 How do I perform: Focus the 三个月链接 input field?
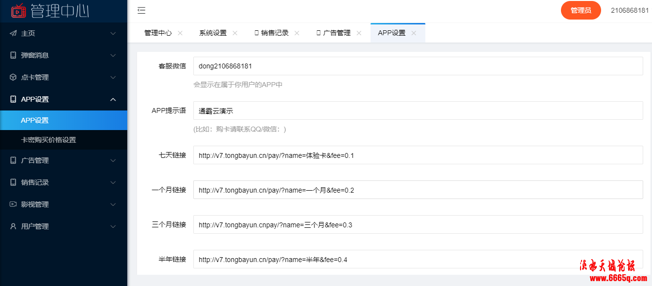pyautogui.click(x=418, y=224)
